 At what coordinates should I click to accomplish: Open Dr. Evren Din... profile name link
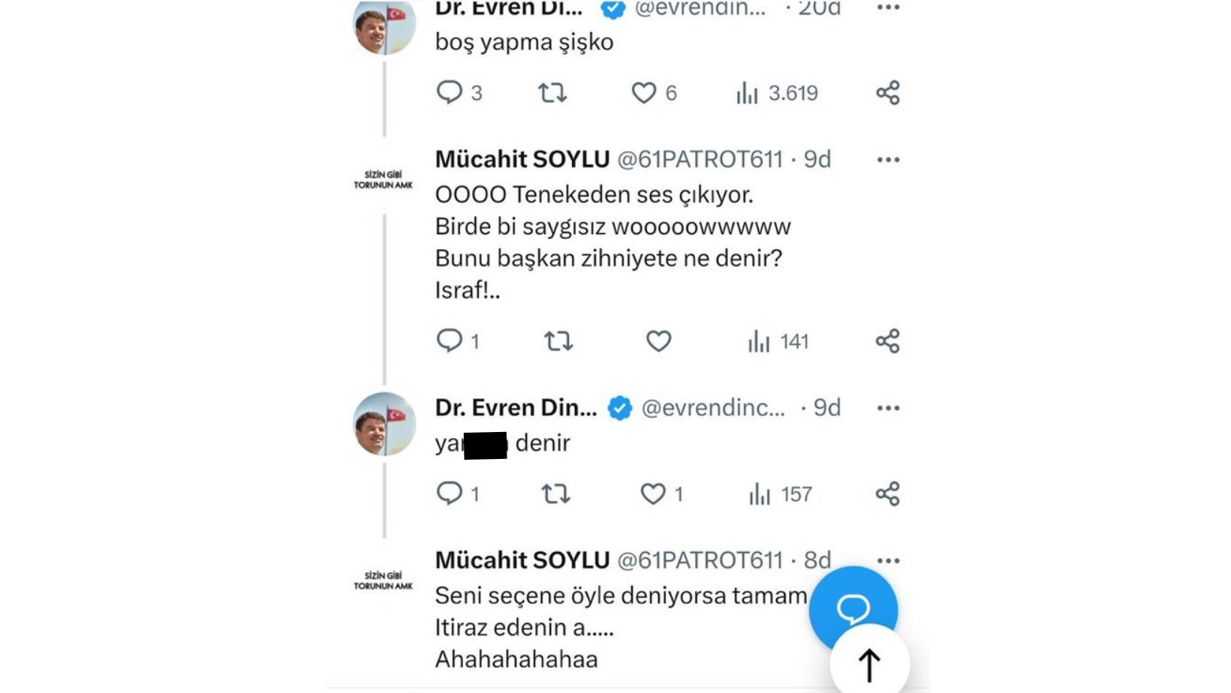coord(516,408)
